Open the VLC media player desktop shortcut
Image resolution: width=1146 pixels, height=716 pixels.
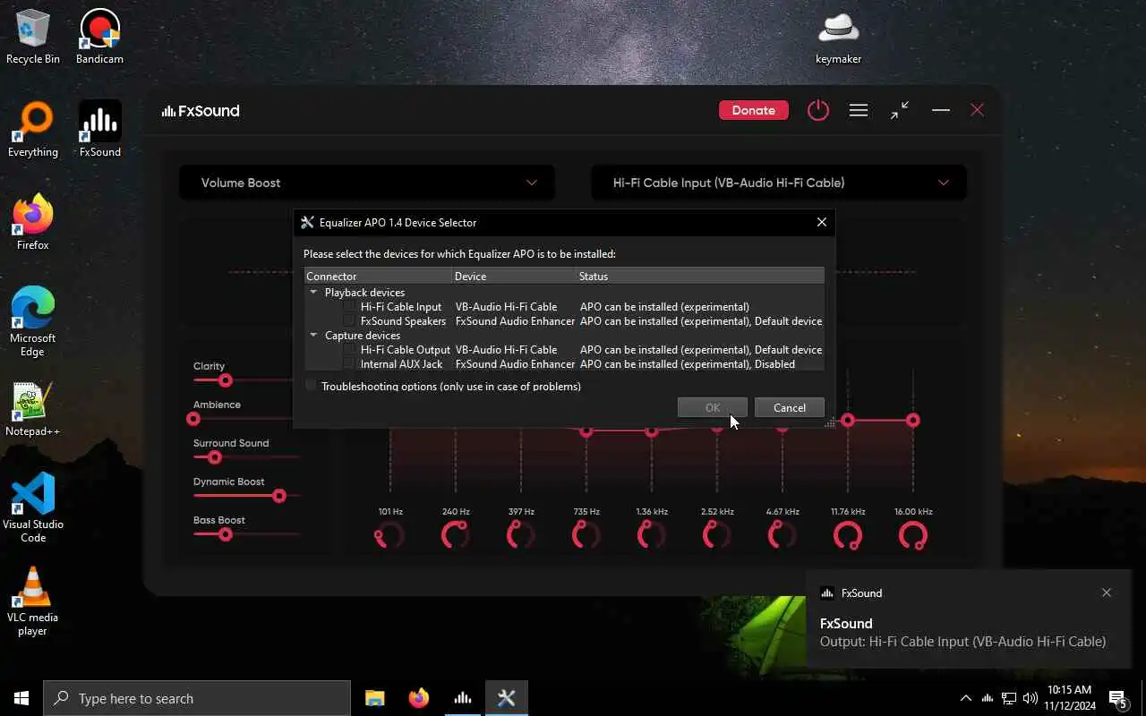[33, 601]
